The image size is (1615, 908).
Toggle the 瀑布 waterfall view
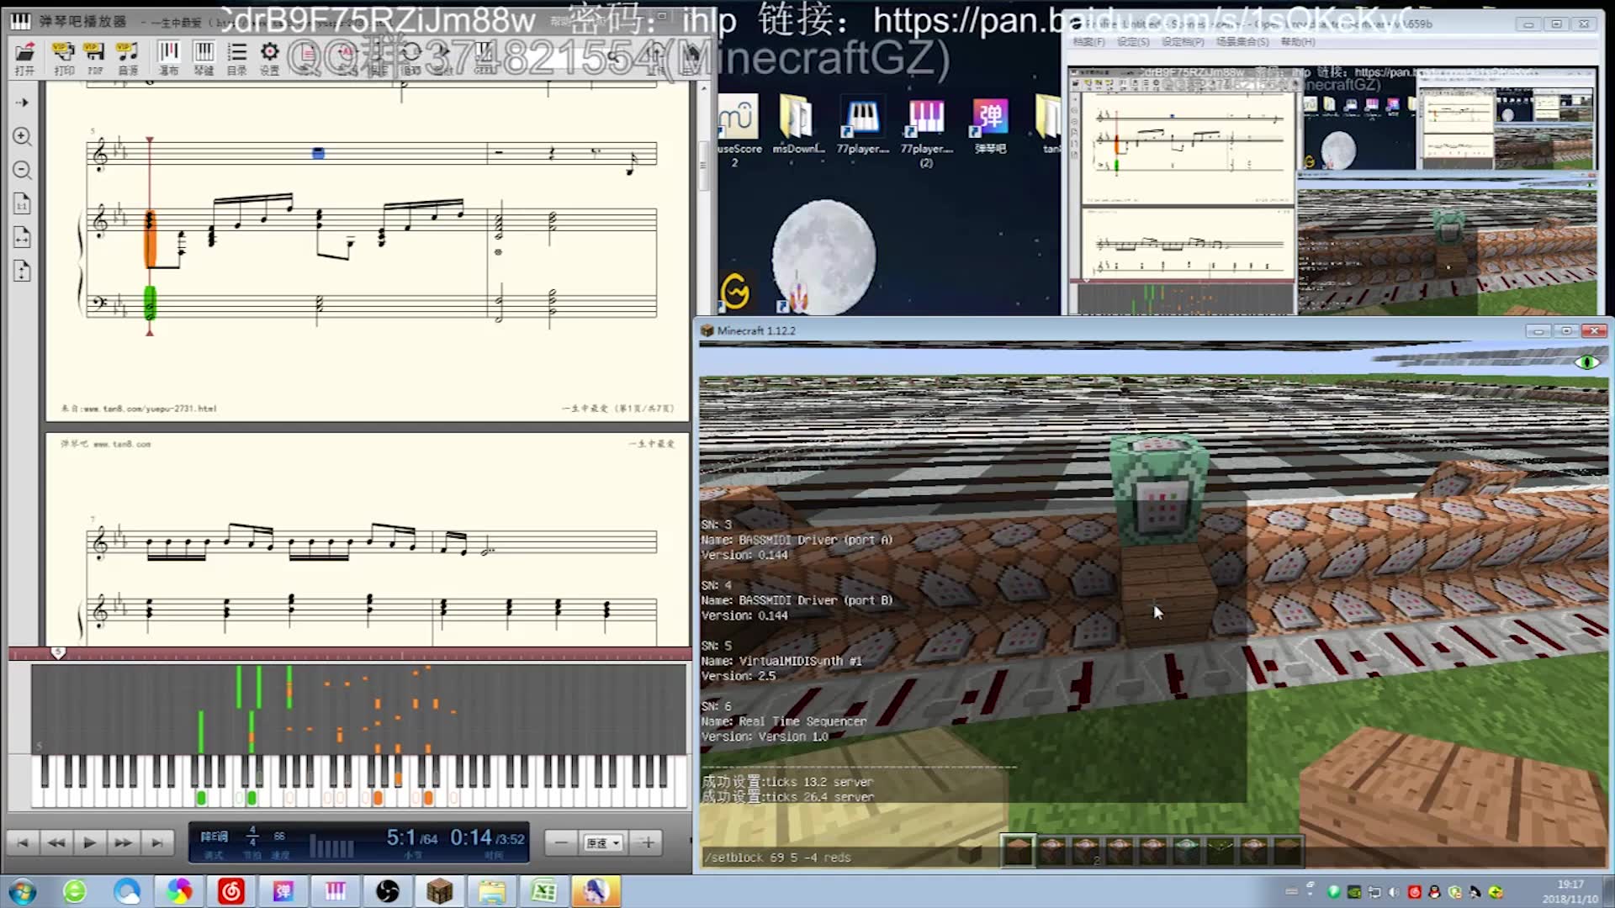pos(169,58)
